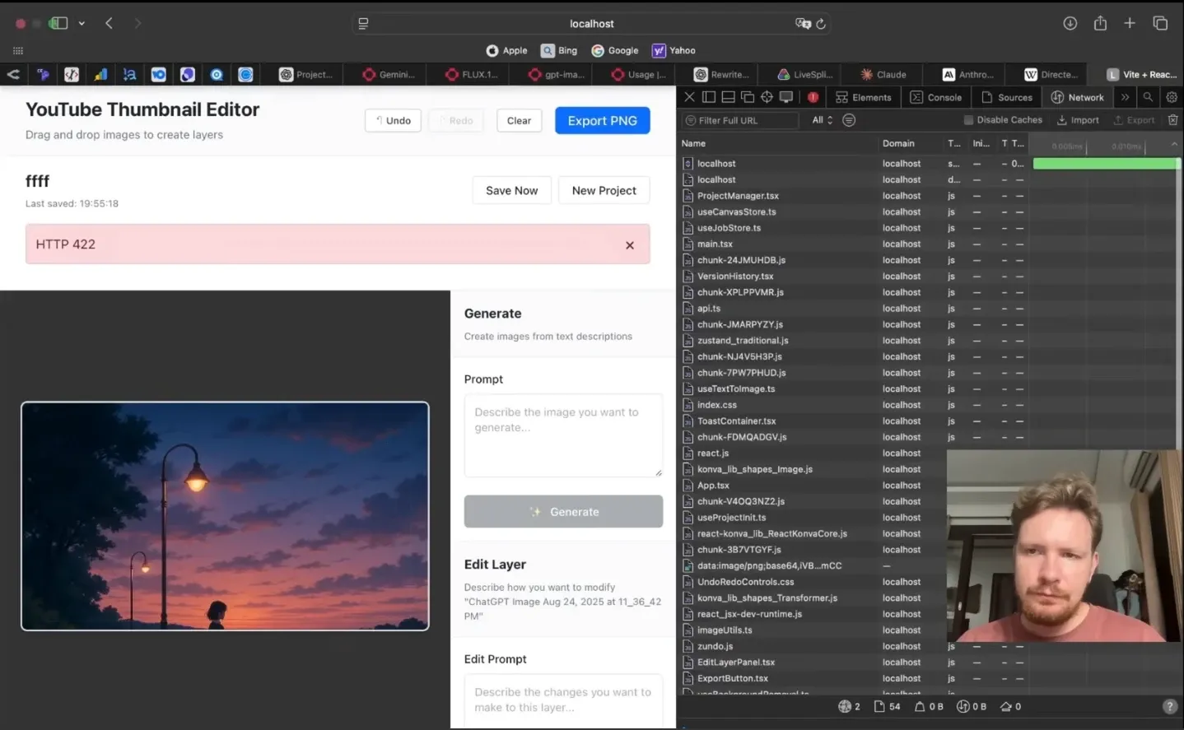This screenshot has width=1184, height=730.
Task: Select the sunset image on the canvas
Action: coord(225,516)
